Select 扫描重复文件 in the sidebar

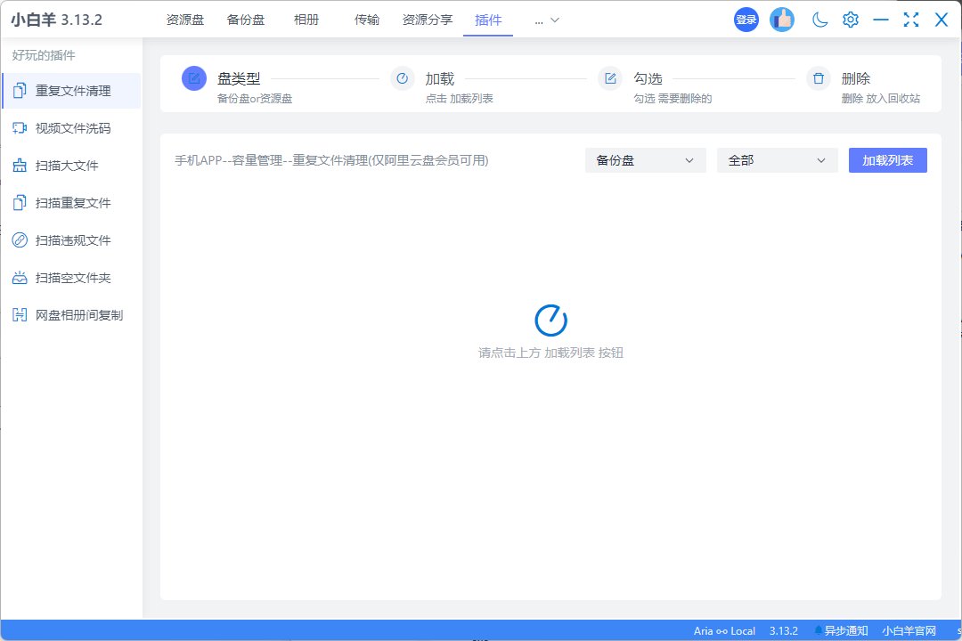[72, 203]
